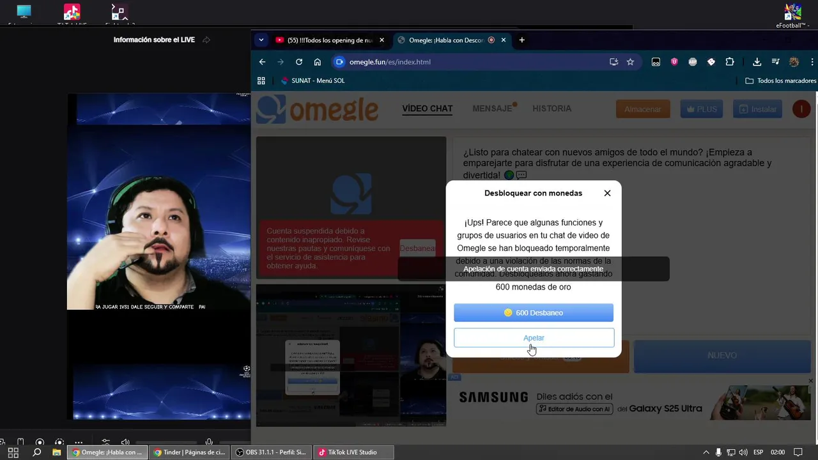Open the Windows Start menu

(13, 452)
